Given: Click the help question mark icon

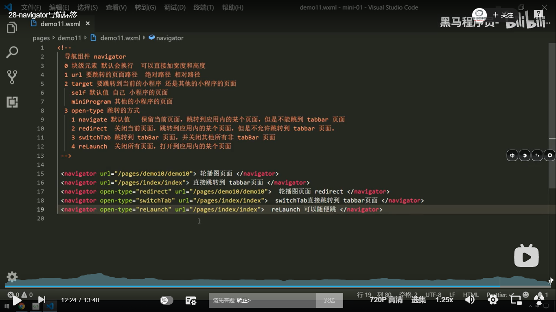Looking at the screenshot, I should tap(538, 14).
